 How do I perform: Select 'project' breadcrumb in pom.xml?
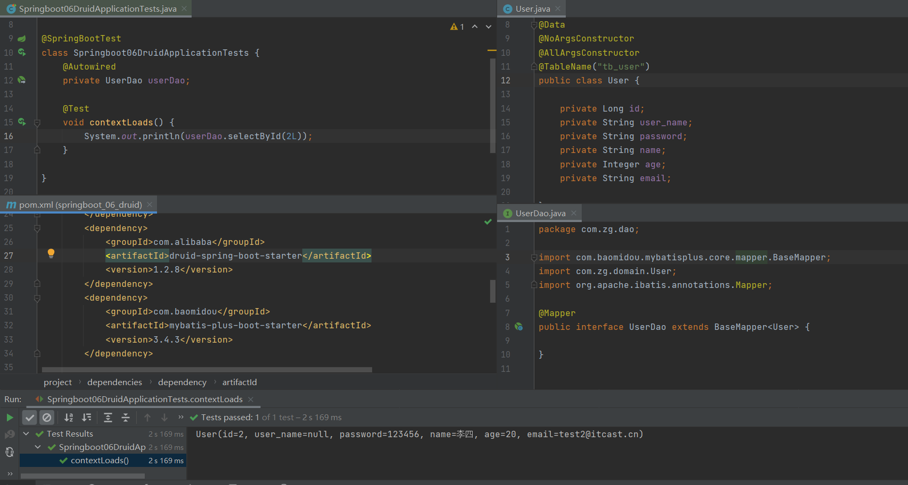[57, 382]
